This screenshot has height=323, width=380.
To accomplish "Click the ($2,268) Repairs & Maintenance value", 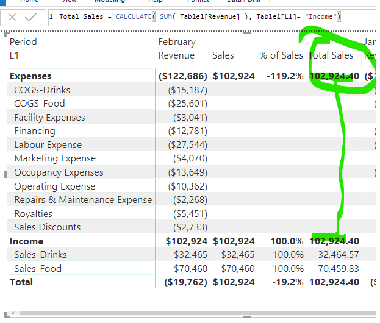I will pyautogui.click(x=190, y=200).
